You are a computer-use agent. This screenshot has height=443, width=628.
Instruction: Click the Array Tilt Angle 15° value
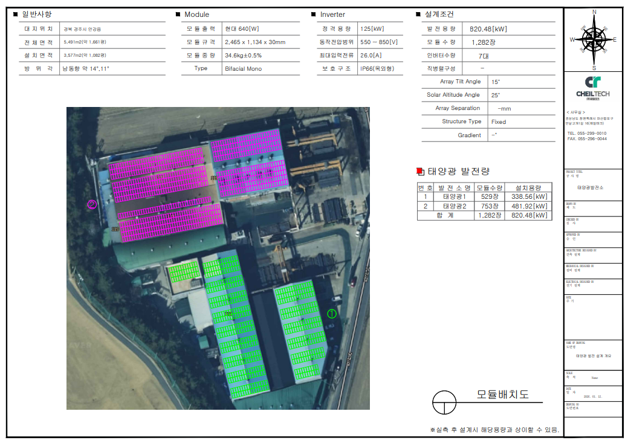pos(496,82)
